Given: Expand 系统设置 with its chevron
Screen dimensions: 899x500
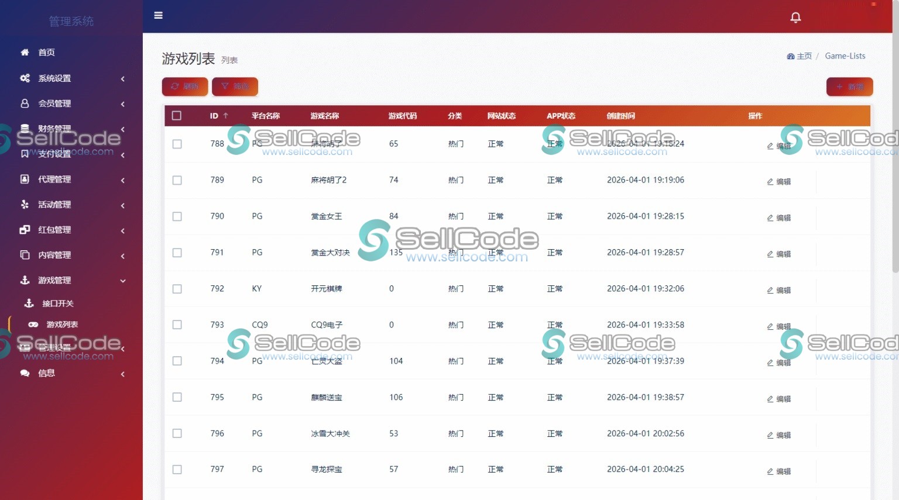Looking at the screenshot, I should point(122,78).
